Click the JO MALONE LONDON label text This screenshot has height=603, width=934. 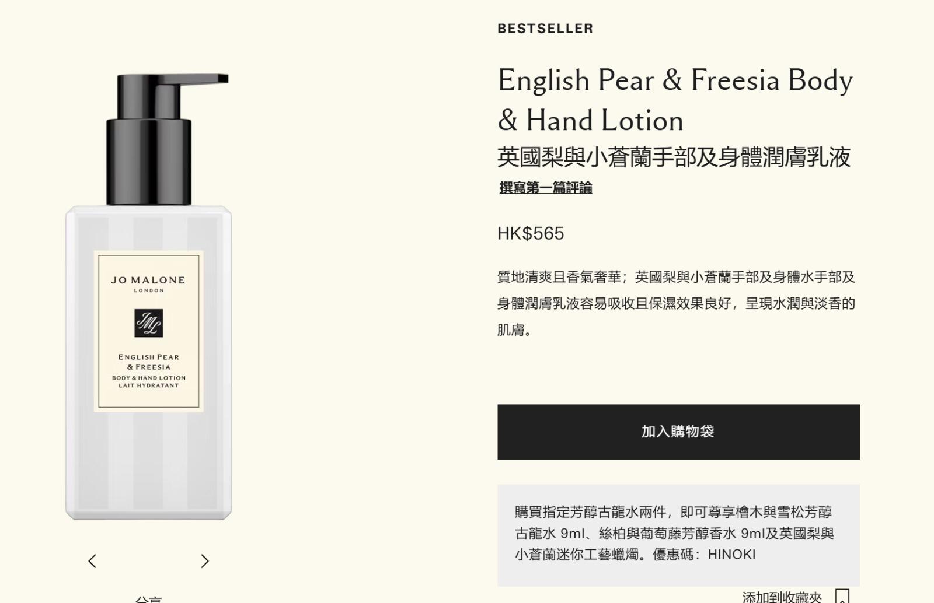[148, 283]
